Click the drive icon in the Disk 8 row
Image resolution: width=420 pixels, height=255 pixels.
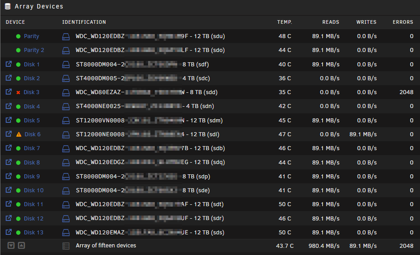[66, 162]
